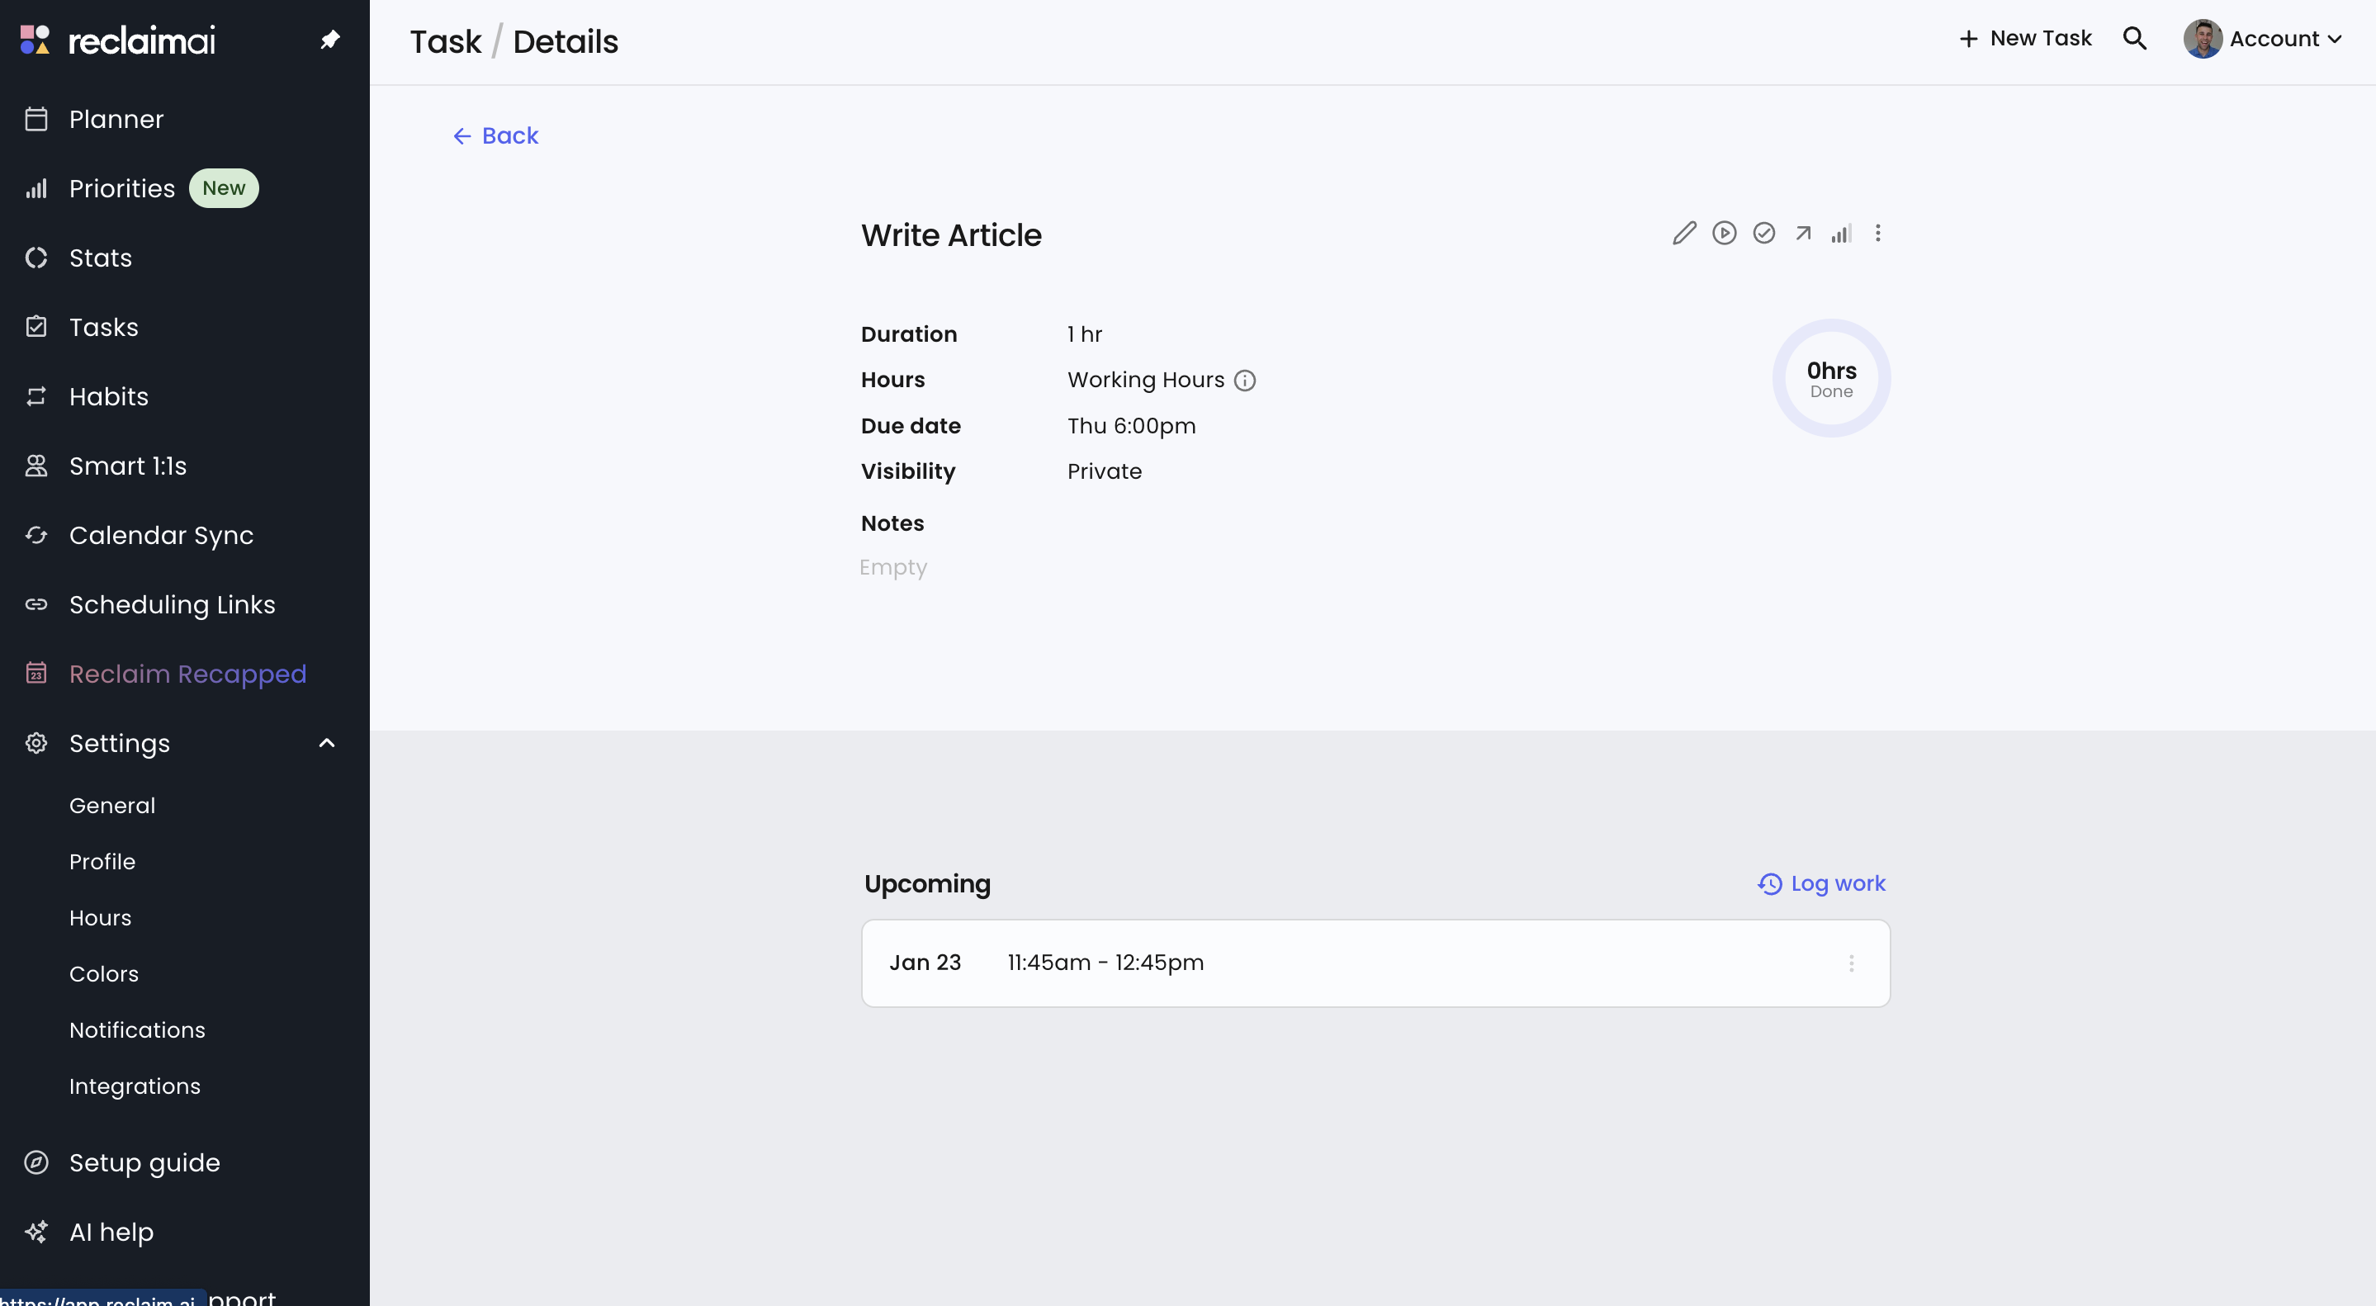Open Calendar Sync in the sidebar
The image size is (2376, 1306).
[x=160, y=535]
